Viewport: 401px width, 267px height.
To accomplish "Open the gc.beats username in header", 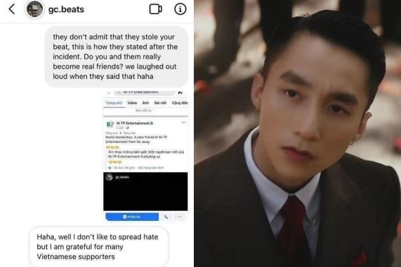I will [66, 9].
